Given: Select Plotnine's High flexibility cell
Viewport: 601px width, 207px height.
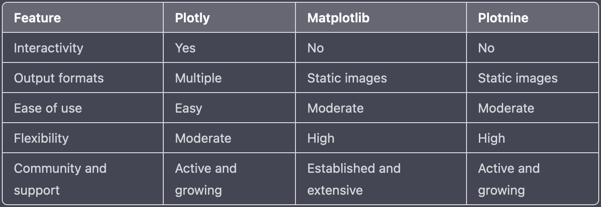Looking at the screenshot, I should pos(532,138).
